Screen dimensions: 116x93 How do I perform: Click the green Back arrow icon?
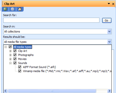tap(5, 9)
